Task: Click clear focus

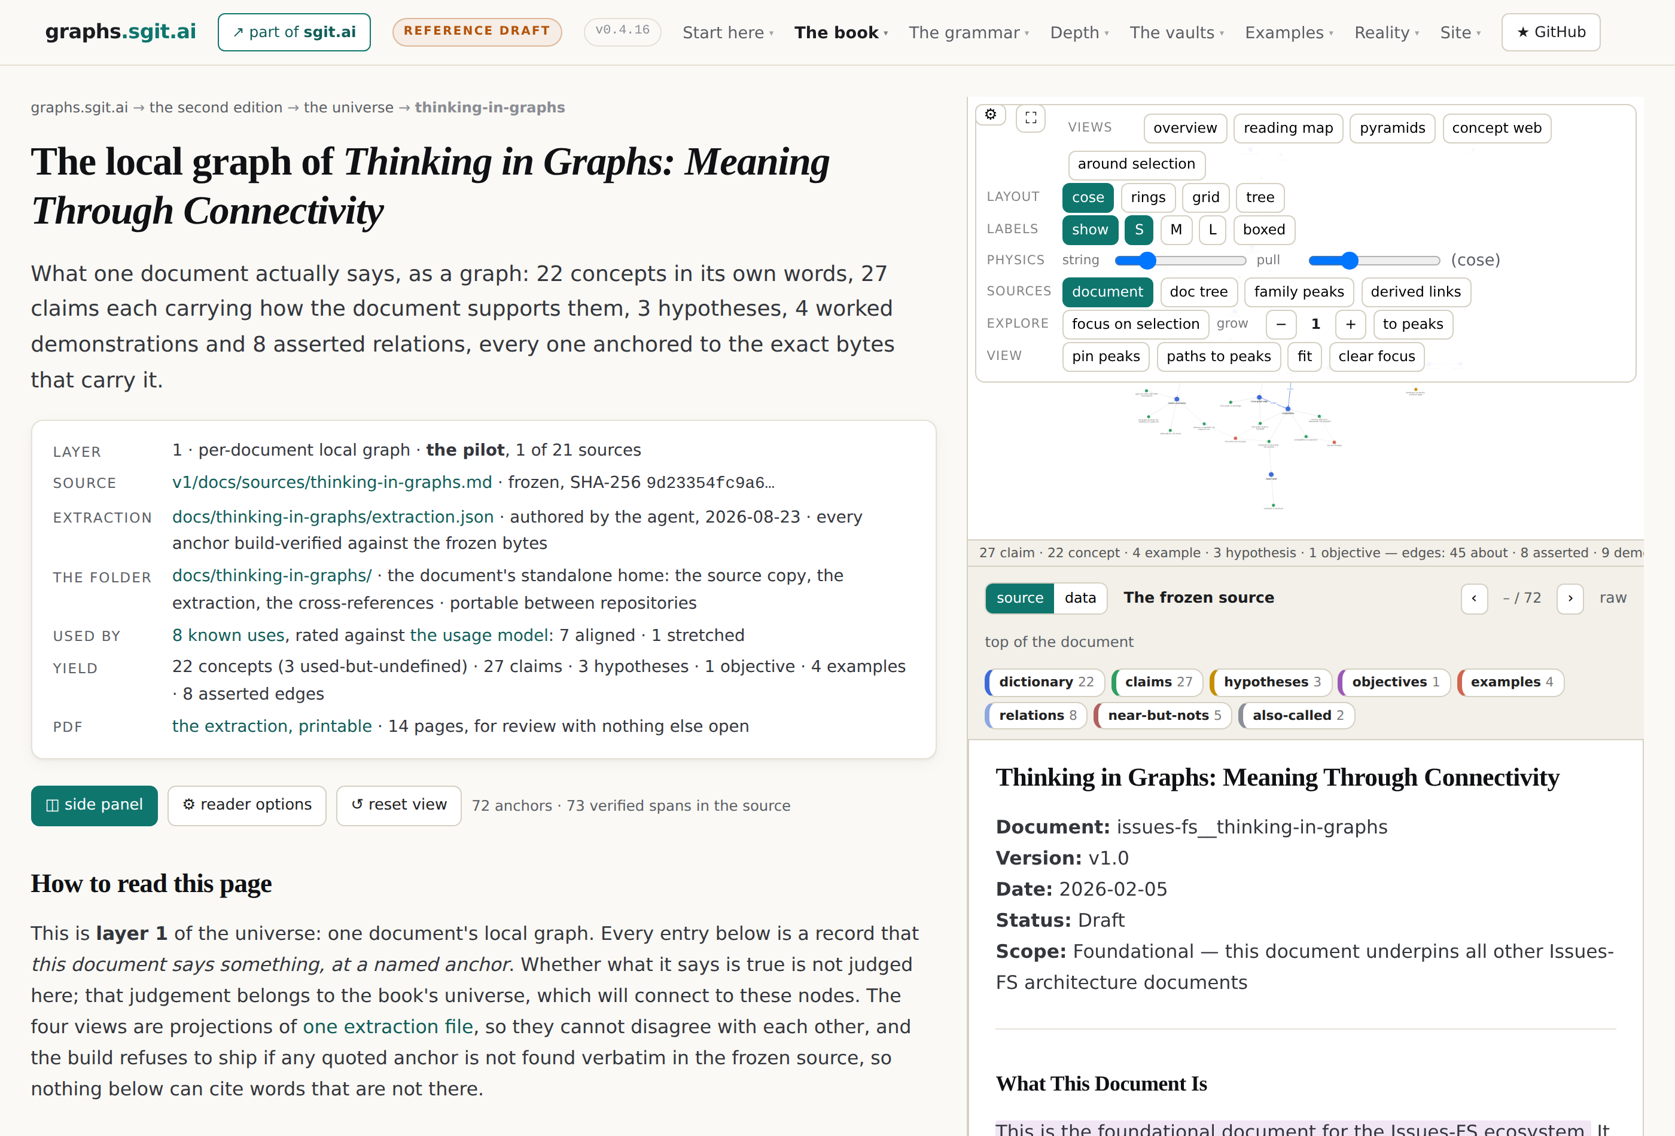Action: click(1376, 356)
